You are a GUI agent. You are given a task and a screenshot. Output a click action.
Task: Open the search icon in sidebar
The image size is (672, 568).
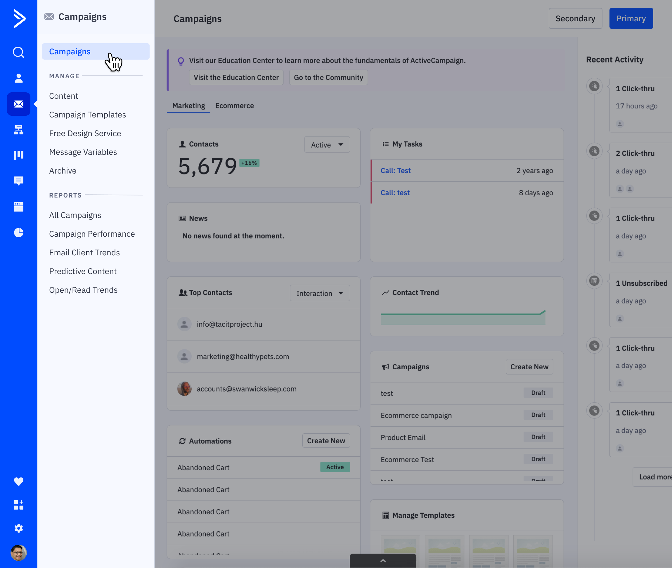(19, 52)
